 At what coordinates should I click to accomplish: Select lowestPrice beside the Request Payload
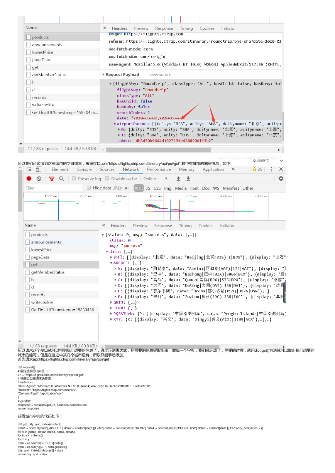[x=62, y=52]
